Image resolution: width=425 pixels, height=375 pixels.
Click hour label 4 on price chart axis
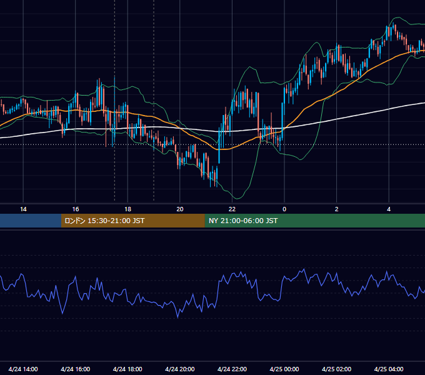[389, 209]
